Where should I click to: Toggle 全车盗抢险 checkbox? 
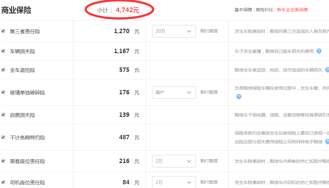(3, 70)
